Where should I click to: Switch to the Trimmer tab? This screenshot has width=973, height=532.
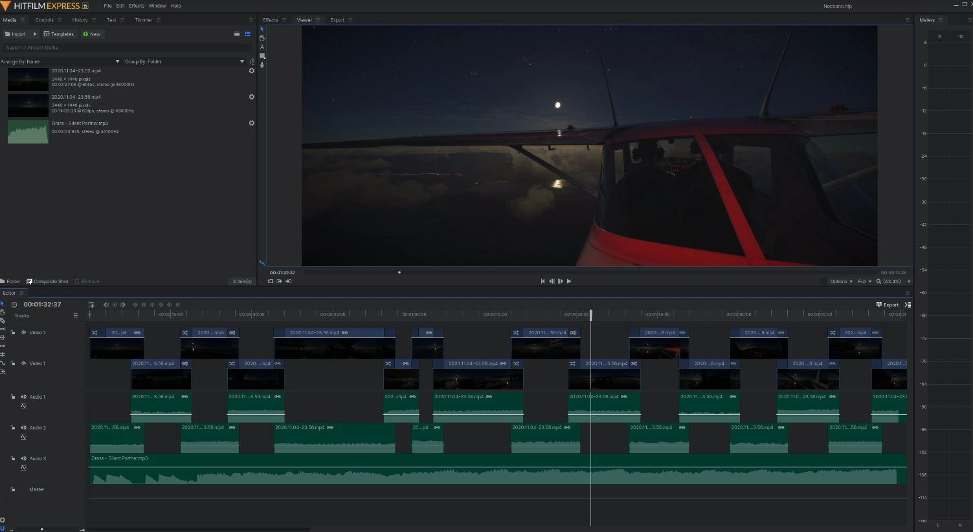143,20
